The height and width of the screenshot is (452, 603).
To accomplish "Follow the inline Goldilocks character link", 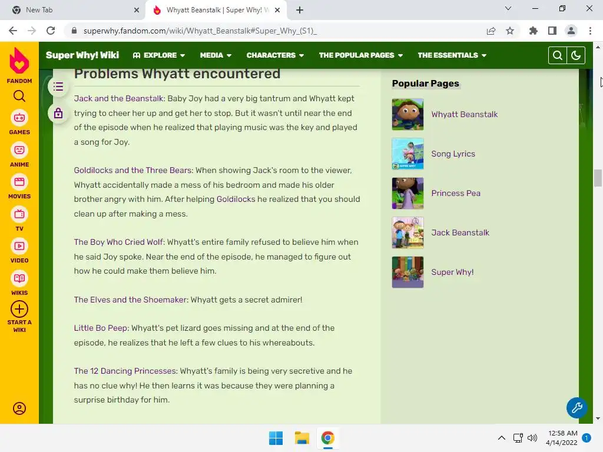I will (236, 199).
